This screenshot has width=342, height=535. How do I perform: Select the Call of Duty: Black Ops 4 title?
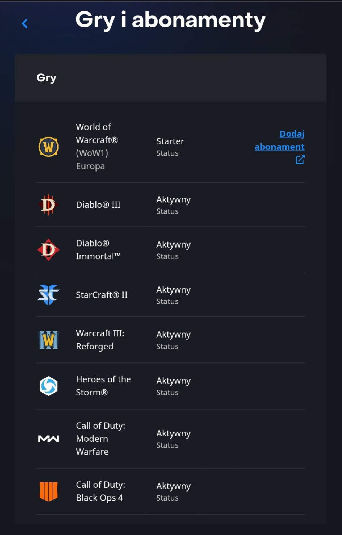pyautogui.click(x=100, y=491)
